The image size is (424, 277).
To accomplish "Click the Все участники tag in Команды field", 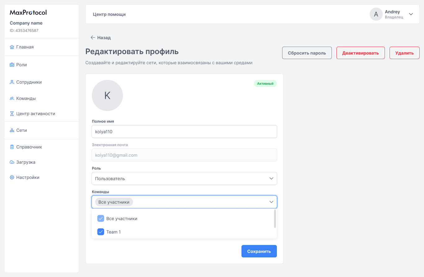I will pos(114,202).
